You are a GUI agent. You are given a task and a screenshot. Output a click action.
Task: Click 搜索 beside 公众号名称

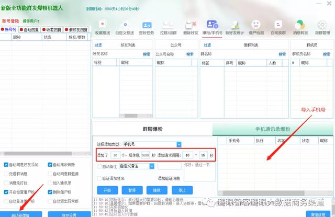(189, 54)
